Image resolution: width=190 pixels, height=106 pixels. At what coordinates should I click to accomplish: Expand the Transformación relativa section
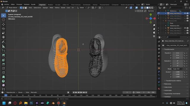[x=173, y=81]
